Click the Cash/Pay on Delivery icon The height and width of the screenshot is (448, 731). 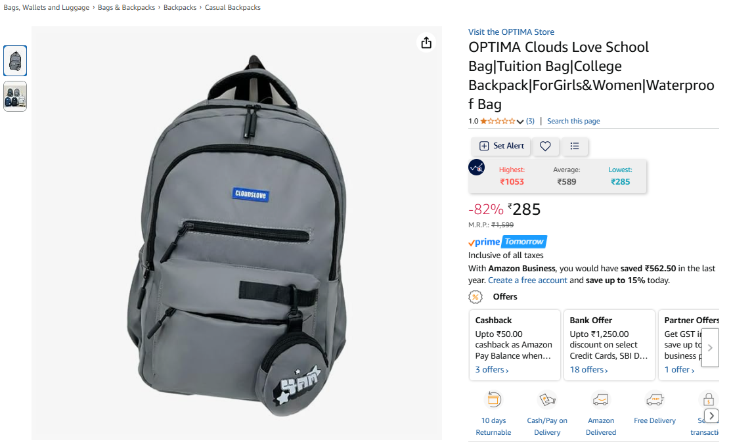[x=547, y=399]
